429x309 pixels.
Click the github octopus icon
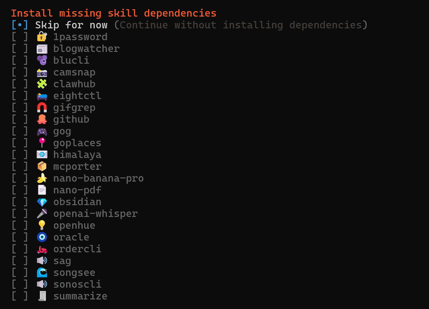[x=42, y=119]
